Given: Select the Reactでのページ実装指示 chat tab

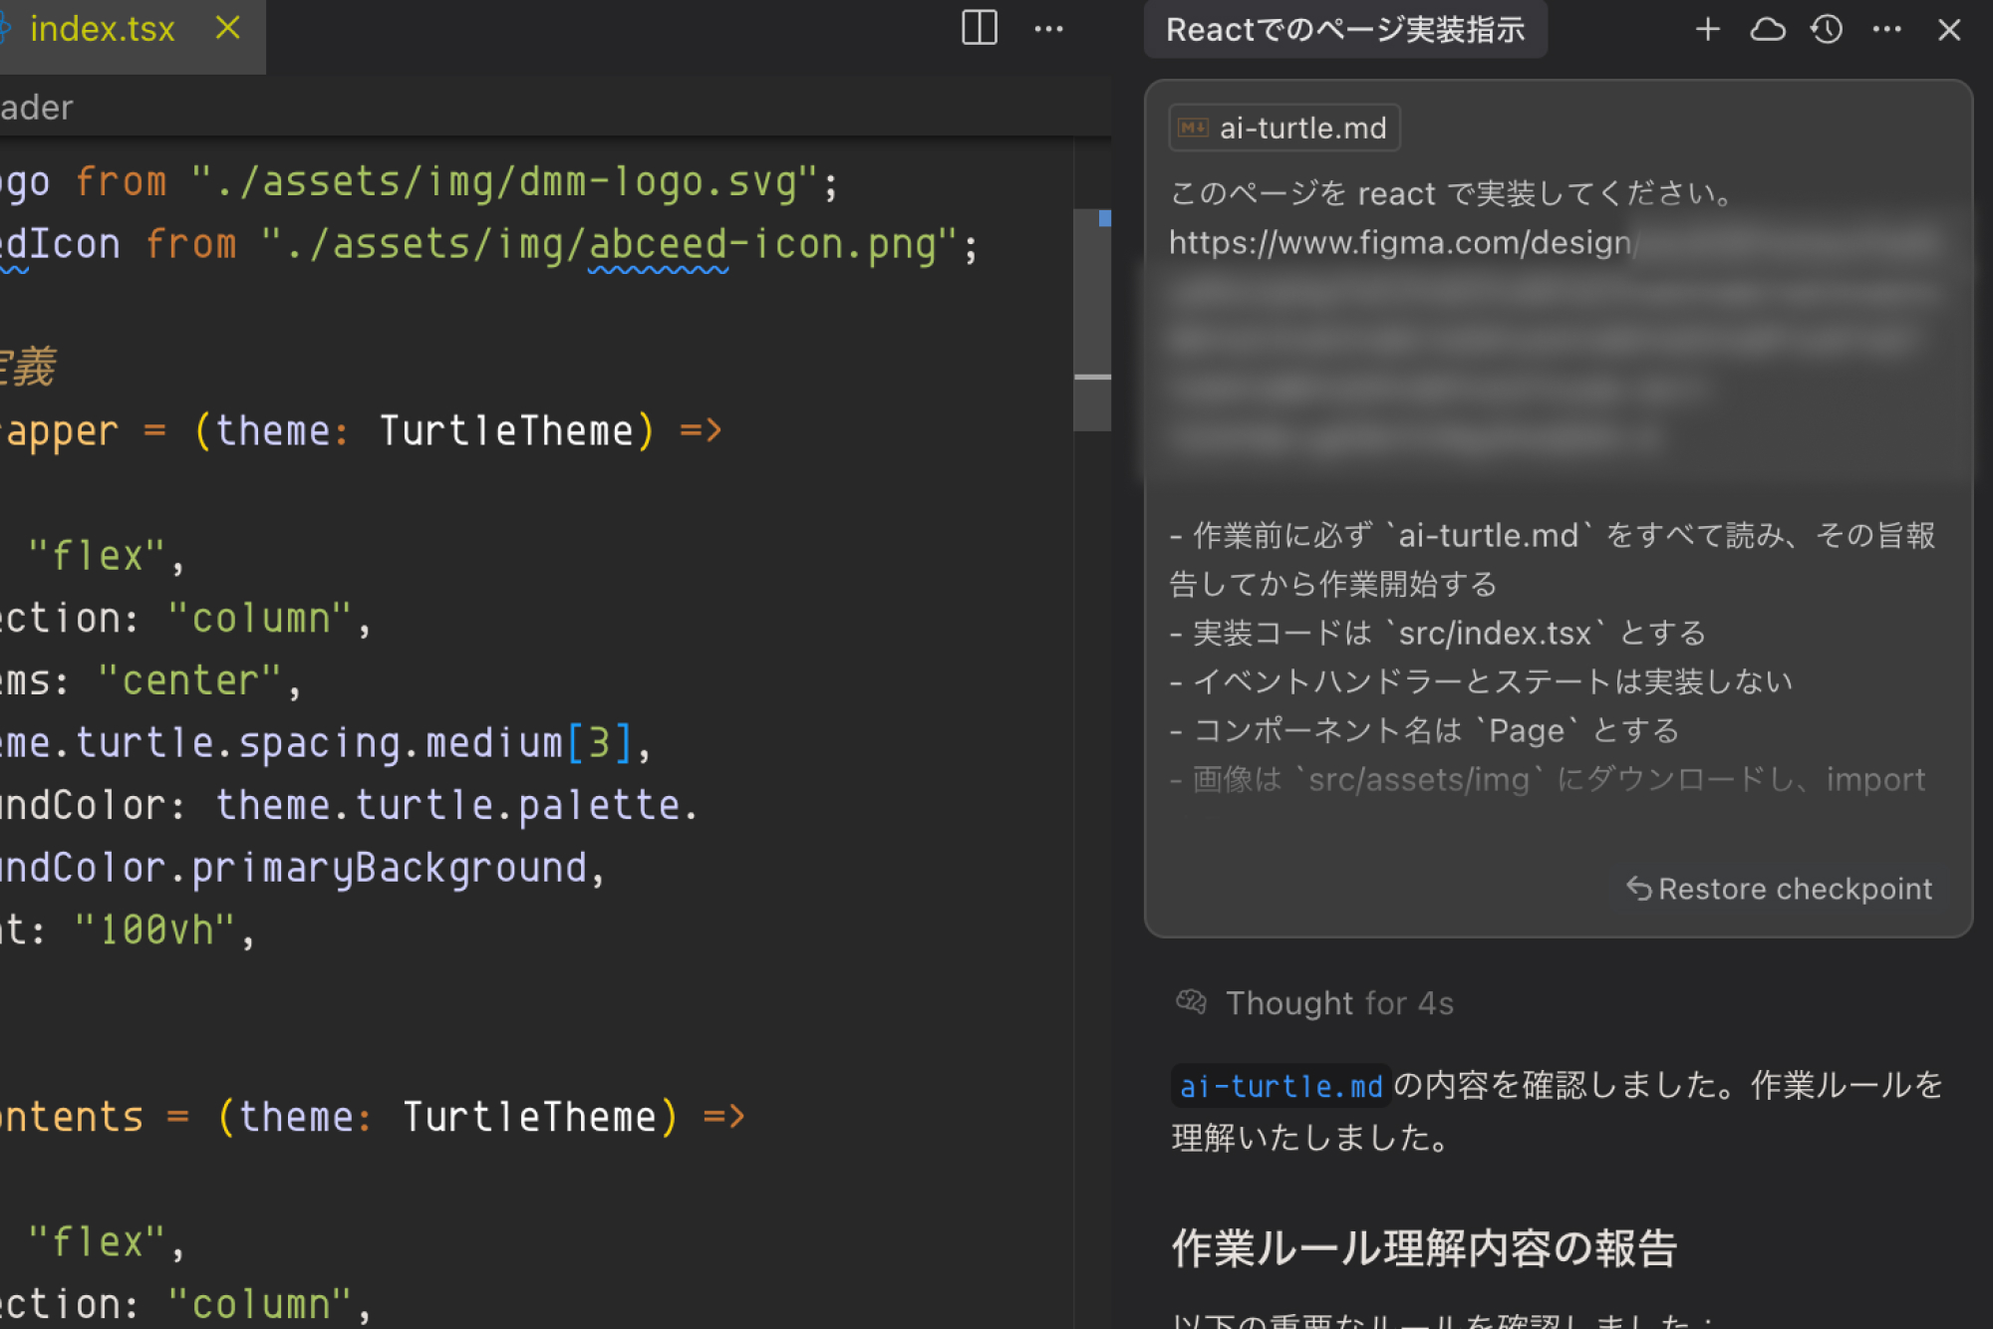Looking at the screenshot, I should point(1344,30).
